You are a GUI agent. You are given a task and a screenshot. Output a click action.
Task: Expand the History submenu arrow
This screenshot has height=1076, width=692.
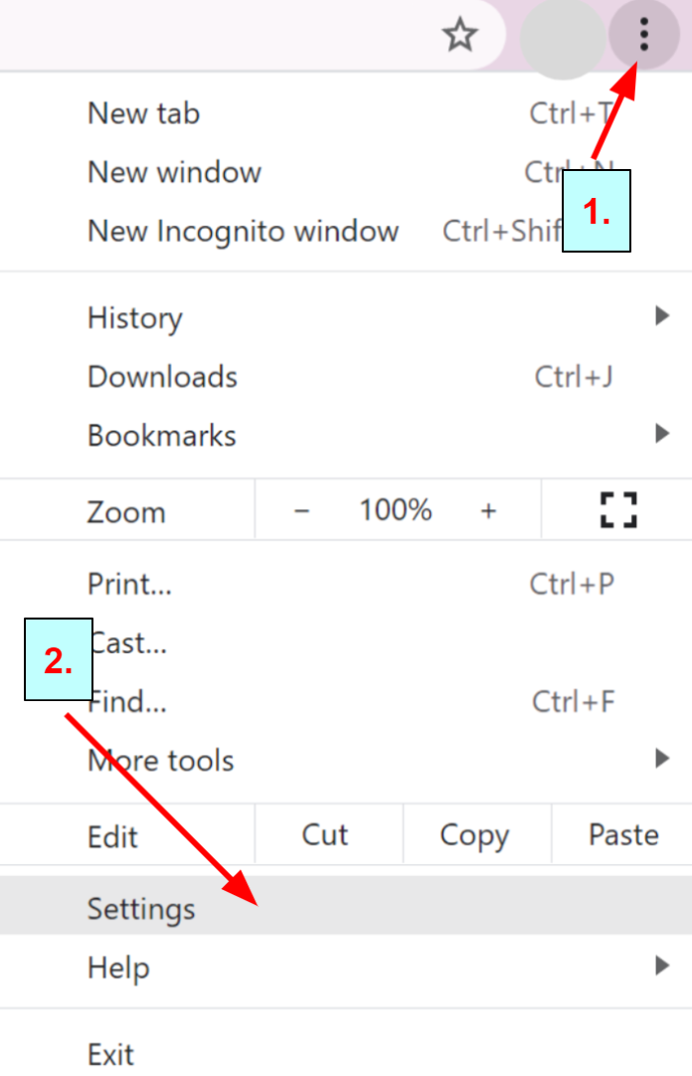pyautogui.click(x=661, y=317)
